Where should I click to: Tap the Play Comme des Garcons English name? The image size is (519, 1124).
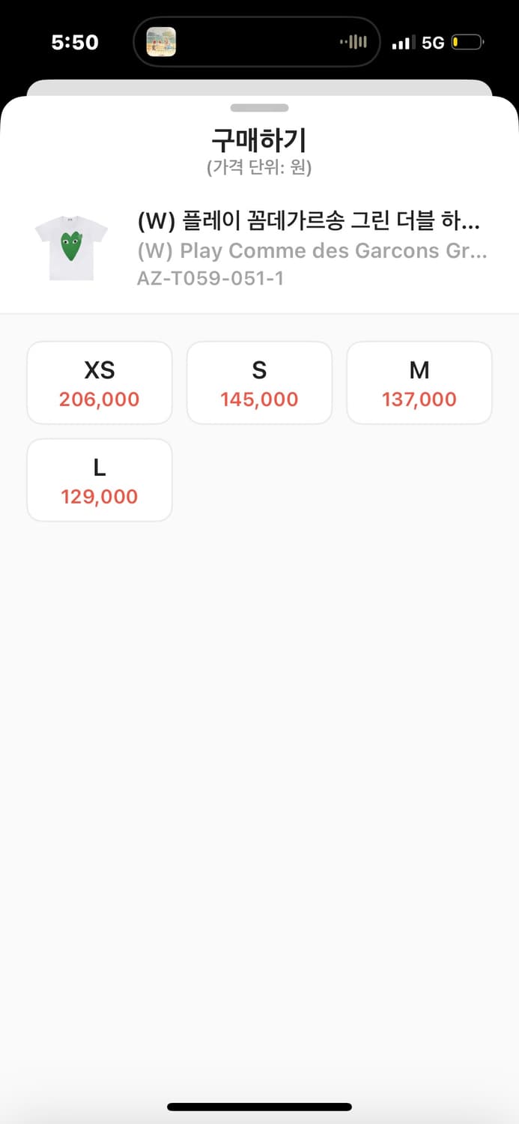point(312,250)
